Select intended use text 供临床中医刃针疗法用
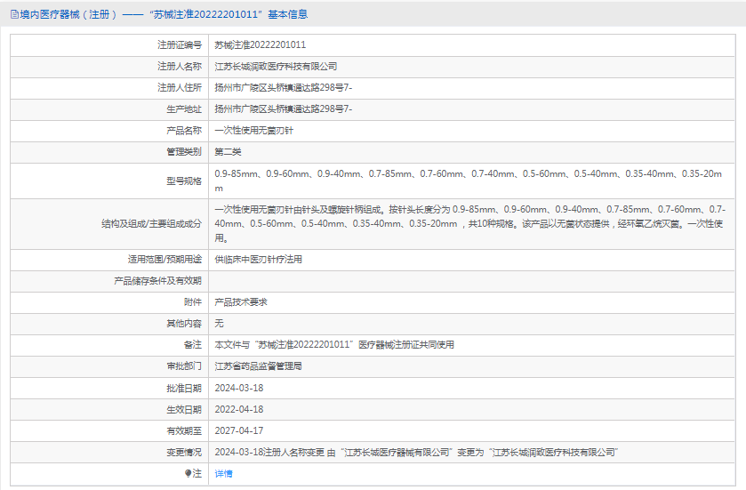This screenshot has width=746, height=490. click(259, 260)
